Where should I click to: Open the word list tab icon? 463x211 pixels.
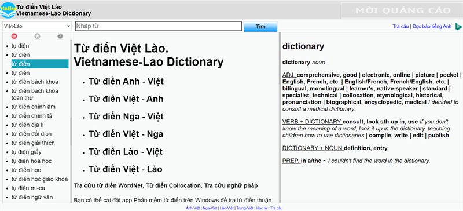click(14, 36)
